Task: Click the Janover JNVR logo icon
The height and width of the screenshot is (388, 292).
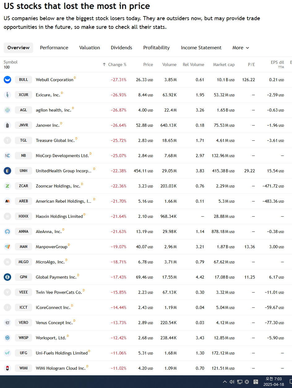Action: 7,125
